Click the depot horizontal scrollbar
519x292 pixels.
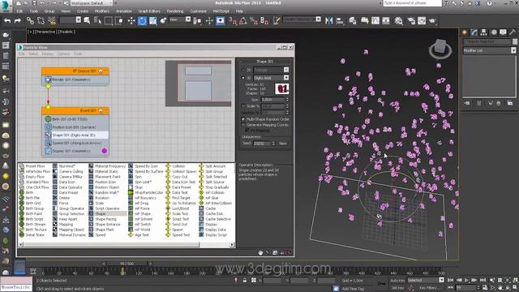pyautogui.click(x=111, y=245)
